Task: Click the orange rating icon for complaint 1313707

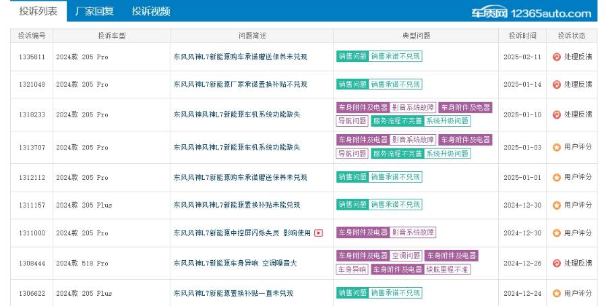Action: tap(556, 147)
